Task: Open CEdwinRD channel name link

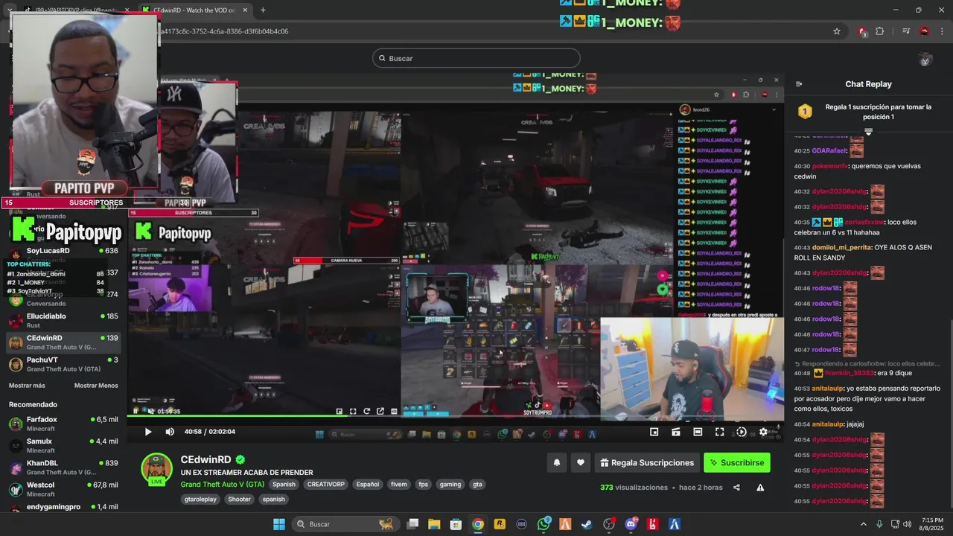Action: tap(205, 460)
